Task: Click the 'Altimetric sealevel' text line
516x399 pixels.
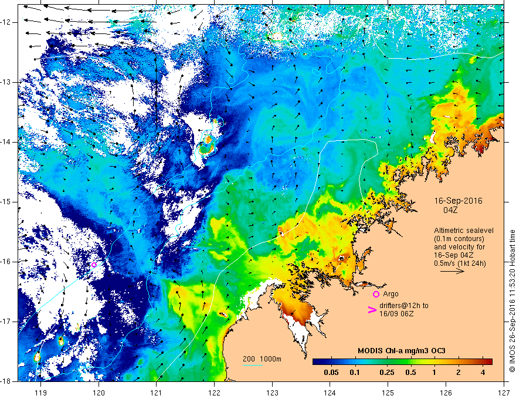Action: [x=464, y=231]
